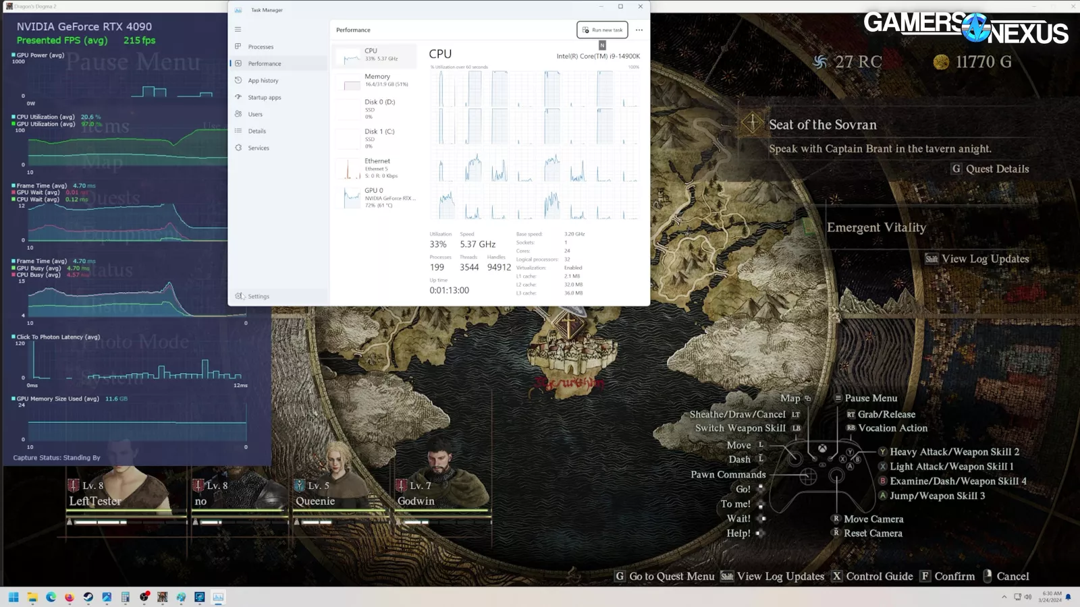Click the Users icon in sidebar

(x=238, y=114)
